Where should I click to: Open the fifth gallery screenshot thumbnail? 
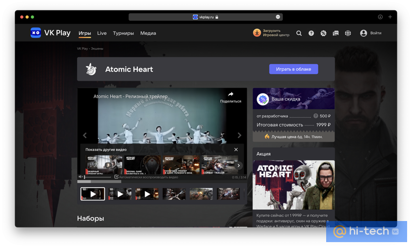(x=201, y=194)
